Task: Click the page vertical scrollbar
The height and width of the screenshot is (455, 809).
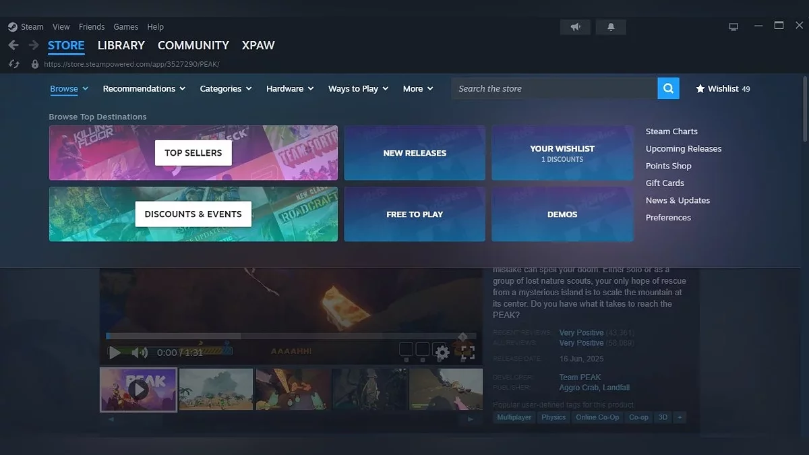Action: (804, 108)
